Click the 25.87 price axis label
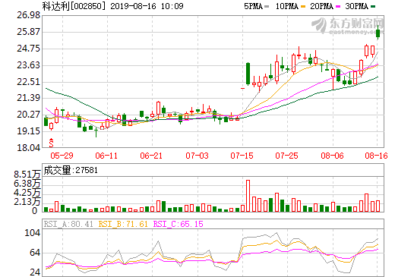Screen dimensions: 395x277 [28, 32]
